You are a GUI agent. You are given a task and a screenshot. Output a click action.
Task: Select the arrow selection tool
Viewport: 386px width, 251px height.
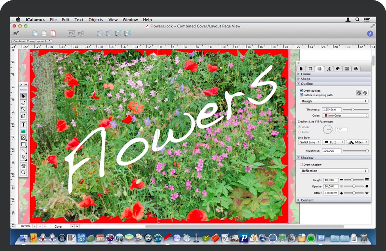23,96
